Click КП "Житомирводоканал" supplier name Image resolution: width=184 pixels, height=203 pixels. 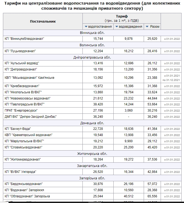tap(23, 159)
